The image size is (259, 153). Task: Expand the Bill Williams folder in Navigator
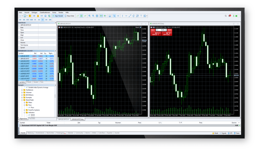(x=22, y=95)
